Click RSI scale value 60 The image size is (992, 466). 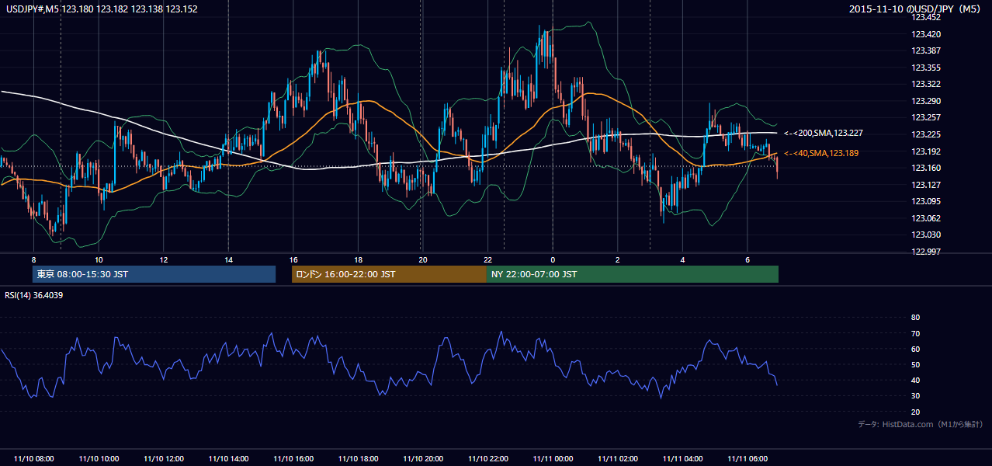click(915, 349)
